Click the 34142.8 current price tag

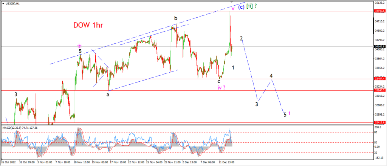pyautogui.click(x=380, y=46)
